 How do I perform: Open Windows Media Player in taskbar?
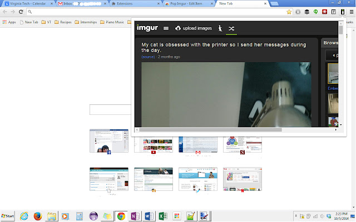(66, 216)
